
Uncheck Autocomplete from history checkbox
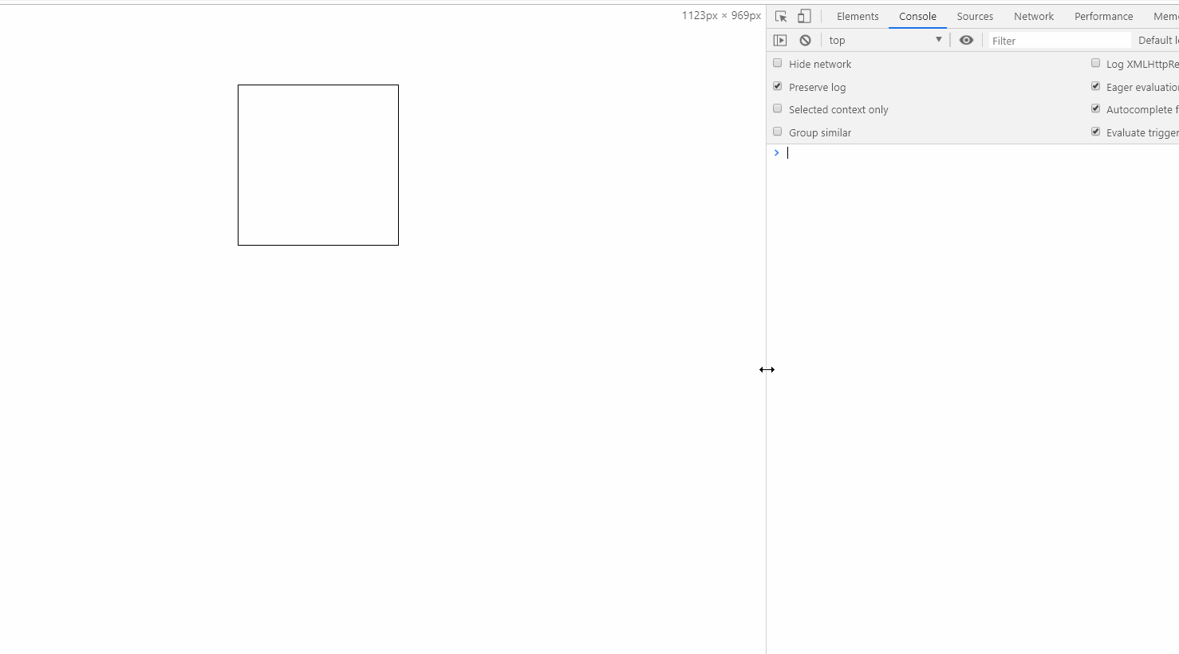click(1096, 108)
